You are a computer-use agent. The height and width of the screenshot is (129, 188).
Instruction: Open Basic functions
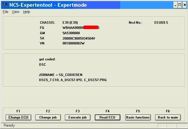(138, 117)
